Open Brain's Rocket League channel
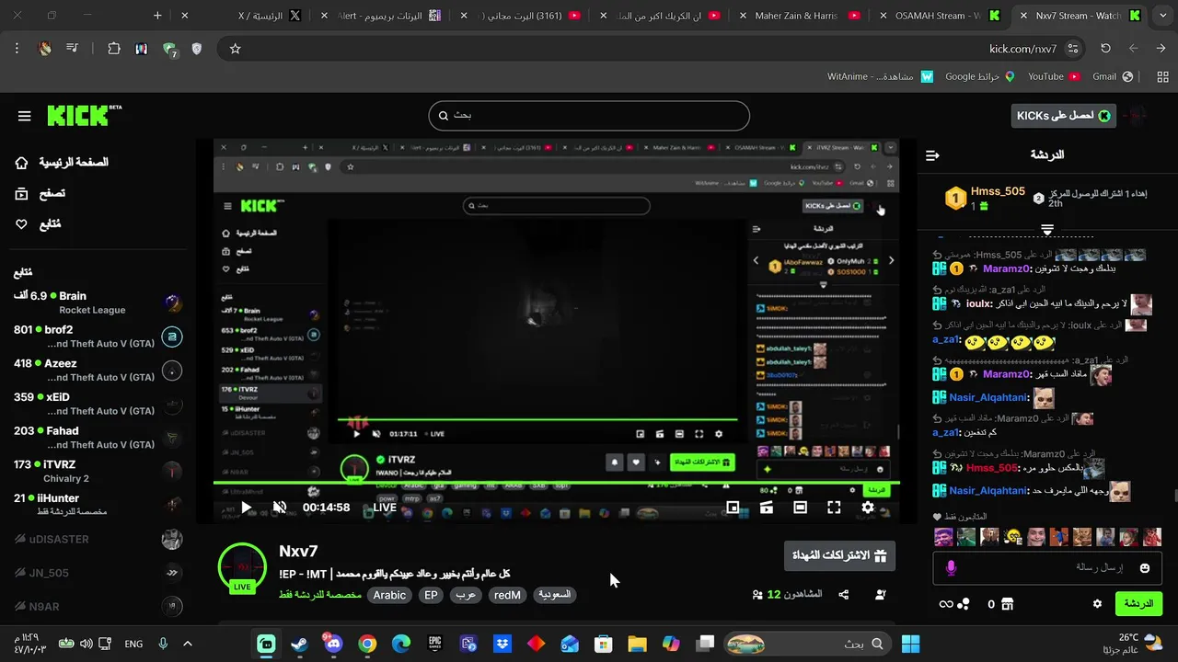1178x662 pixels. point(98,302)
